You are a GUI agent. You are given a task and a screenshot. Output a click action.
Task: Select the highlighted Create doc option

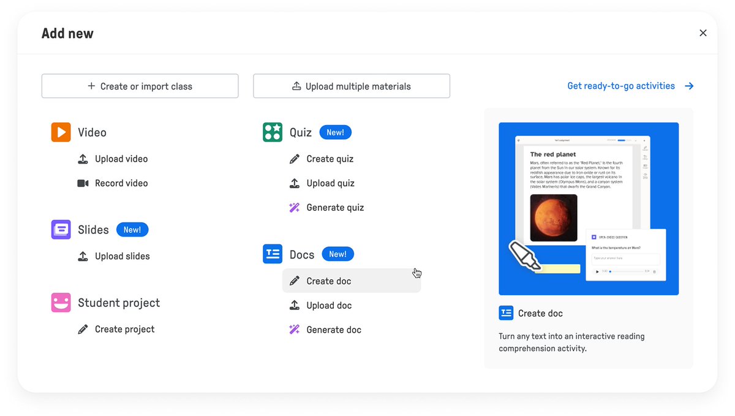352,281
